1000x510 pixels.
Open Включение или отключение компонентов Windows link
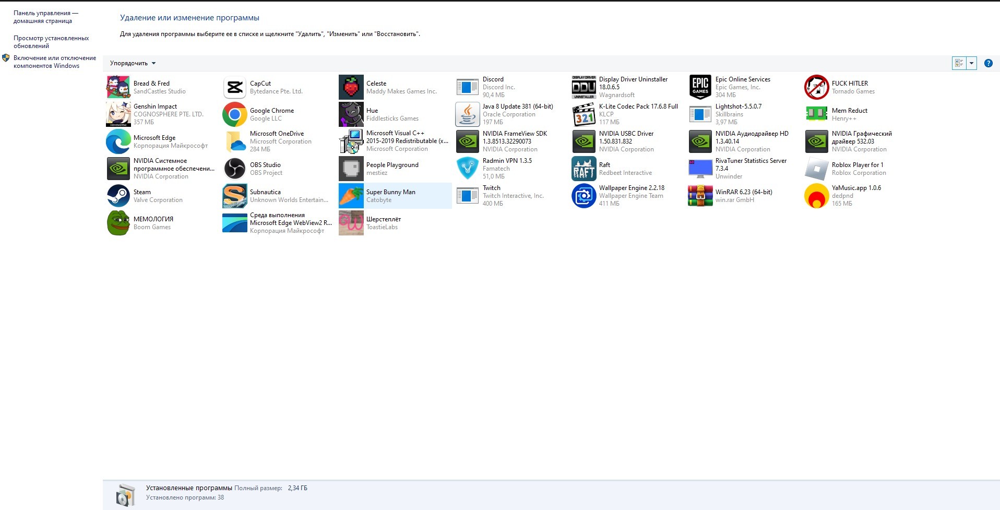tap(55, 62)
